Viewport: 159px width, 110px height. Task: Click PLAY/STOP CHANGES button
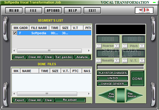point(112,73)
